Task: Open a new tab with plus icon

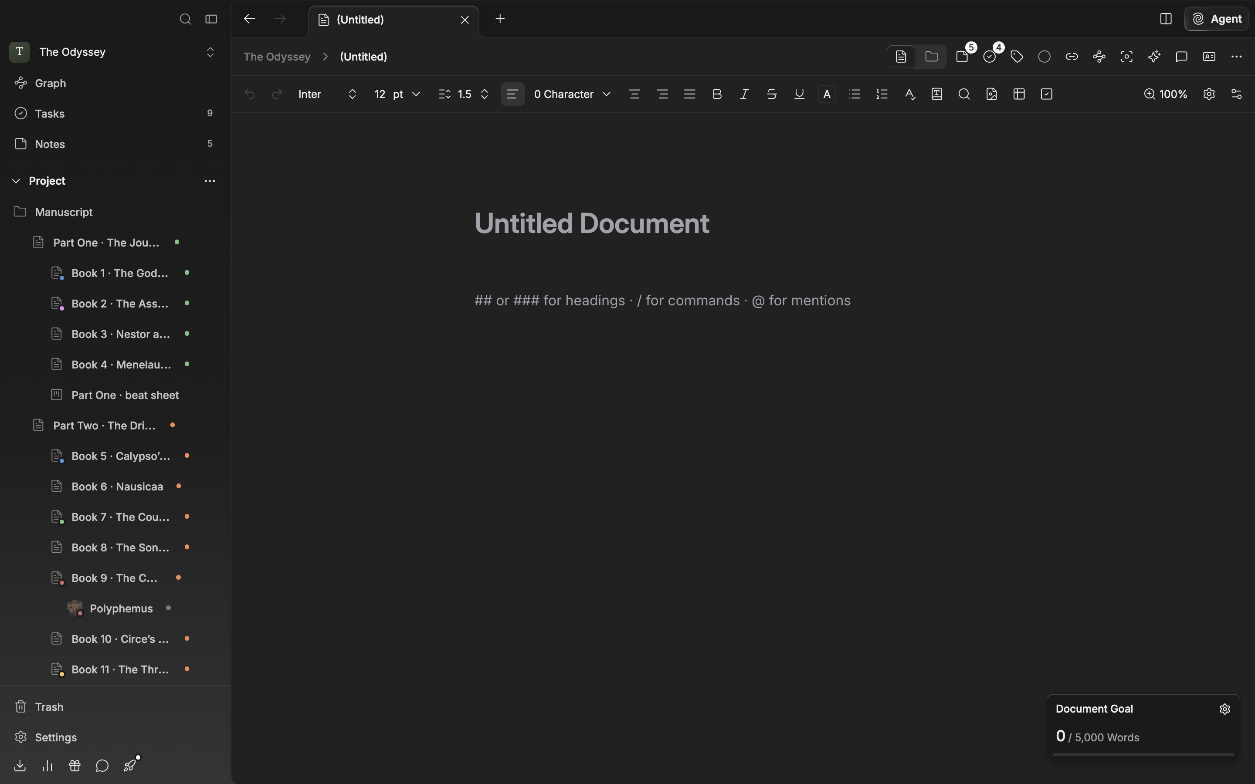Action: (500, 19)
